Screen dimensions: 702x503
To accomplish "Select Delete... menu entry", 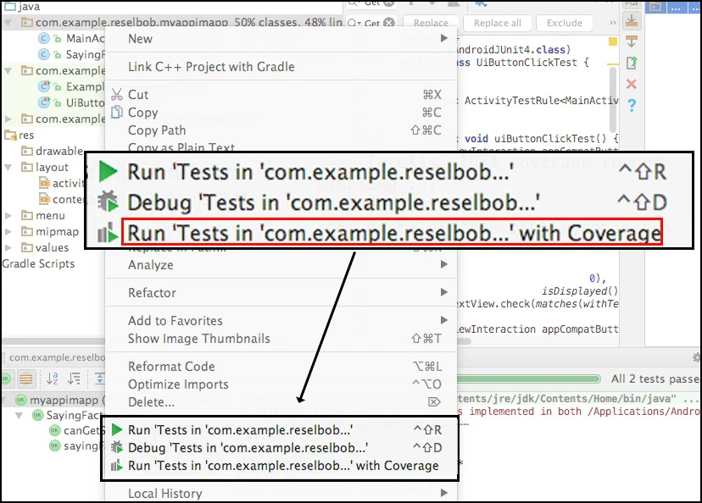I will click(281, 402).
